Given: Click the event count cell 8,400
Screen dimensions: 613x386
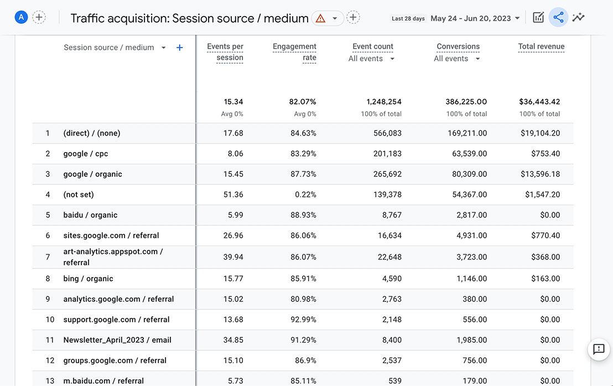Looking at the screenshot, I should (x=392, y=340).
